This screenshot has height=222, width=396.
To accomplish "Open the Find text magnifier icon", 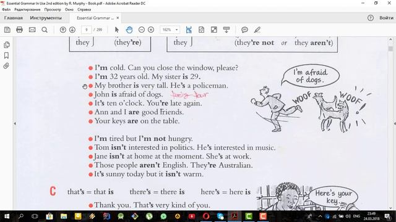I will 45,30.
